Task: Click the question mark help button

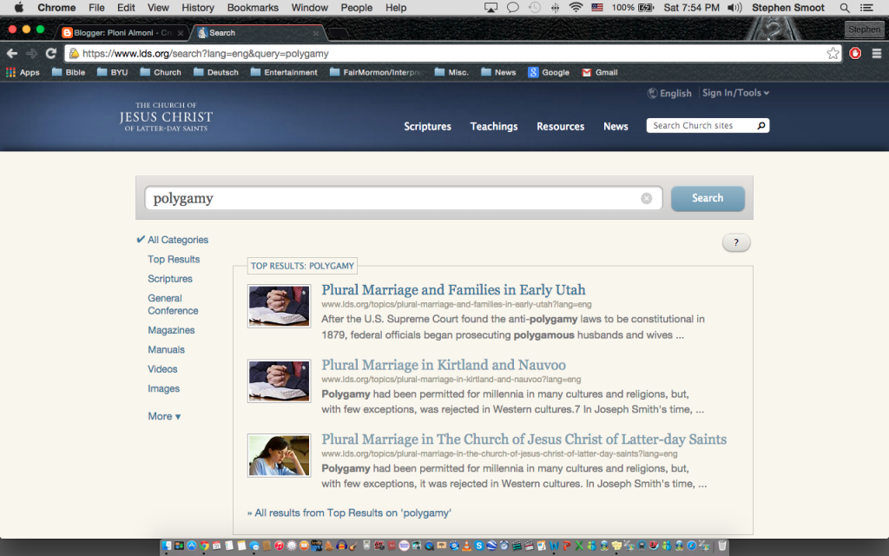Action: pyautogui.click(x=736, y=243)
